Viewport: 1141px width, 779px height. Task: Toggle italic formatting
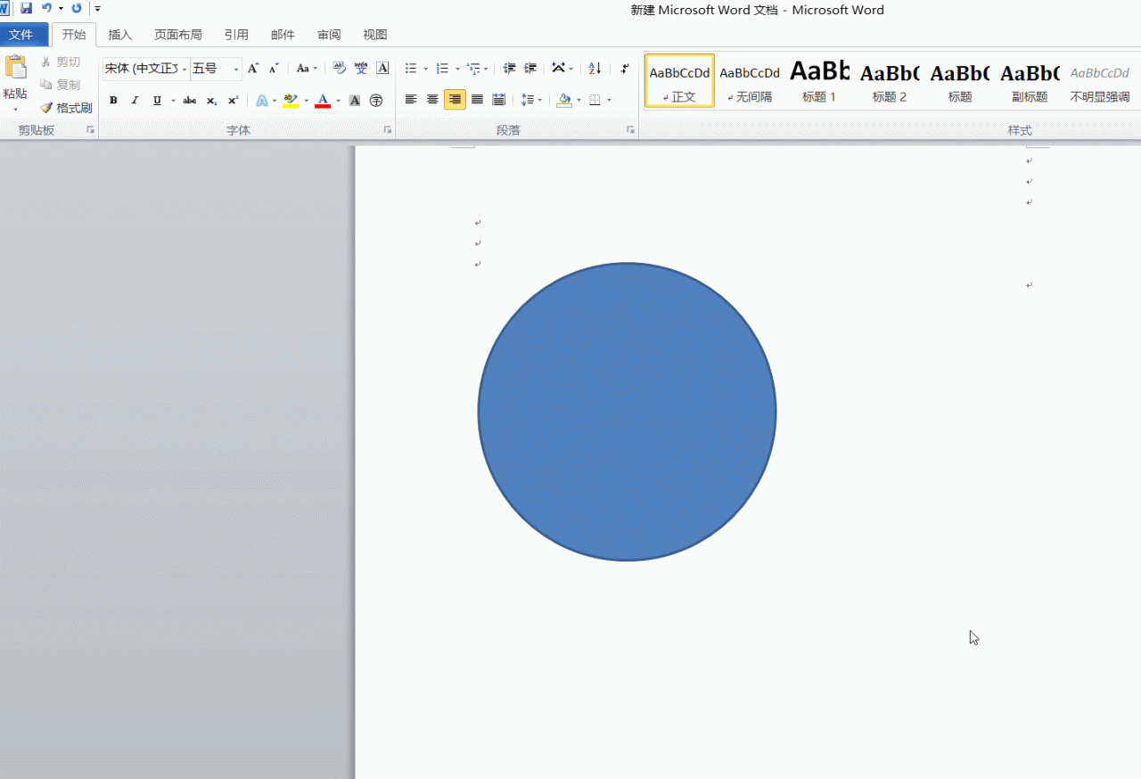tap(135, 101)
